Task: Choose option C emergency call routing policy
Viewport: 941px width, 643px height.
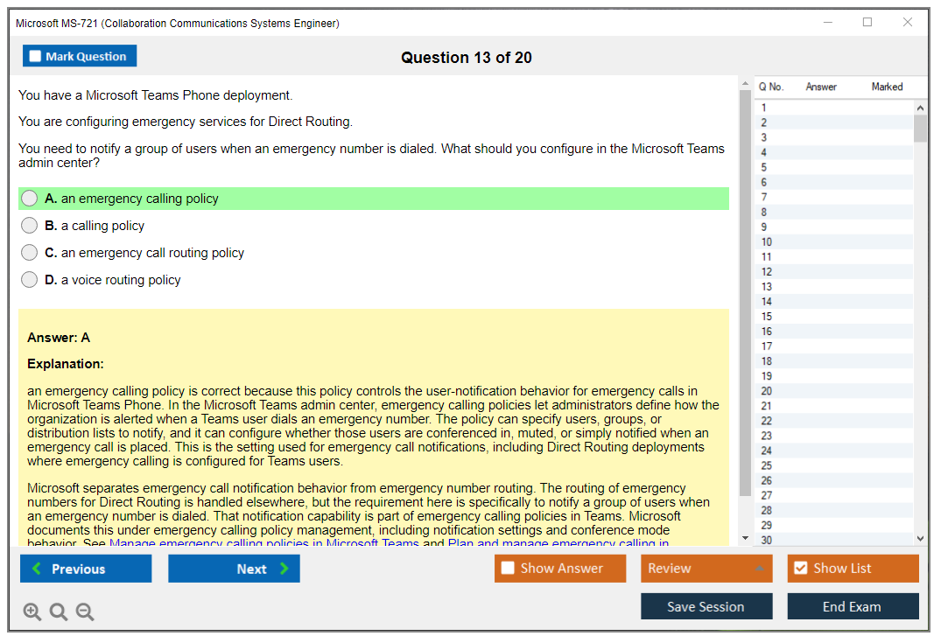Action: (29, 253)
